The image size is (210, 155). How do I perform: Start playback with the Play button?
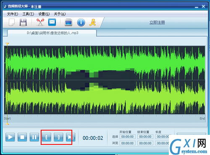[x=10, y=137]
